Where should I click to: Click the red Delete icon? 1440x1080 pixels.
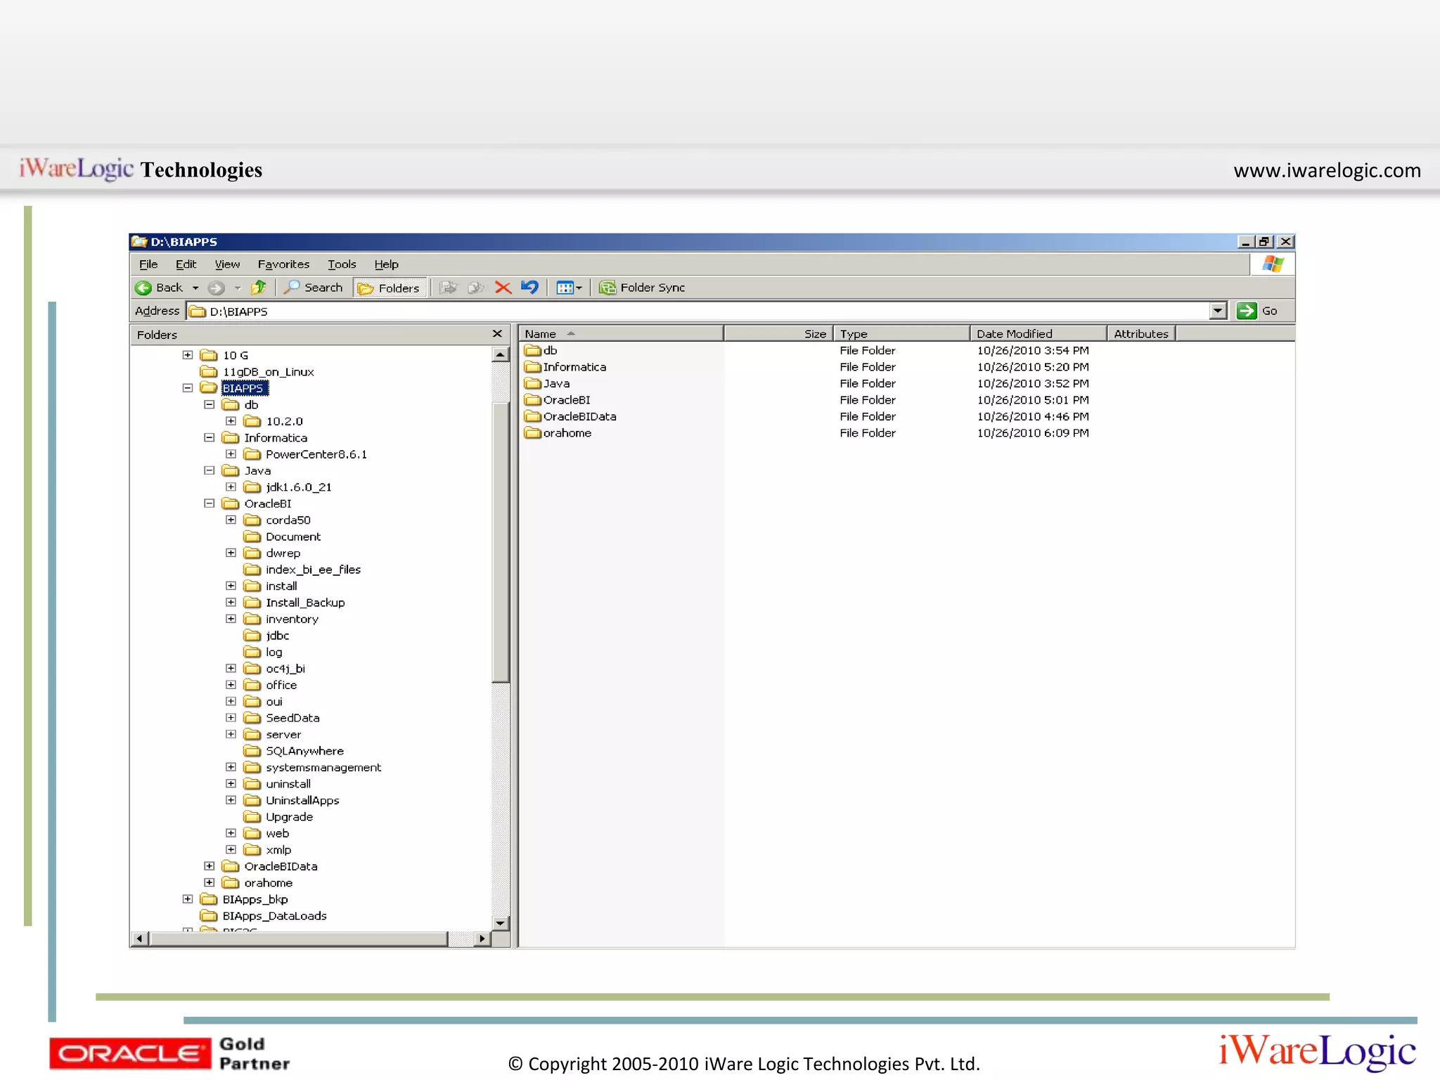click(503, 287)
